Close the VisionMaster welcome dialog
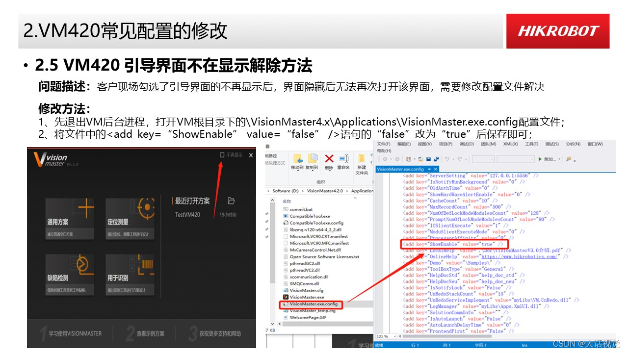 click(x=251, y=155)
